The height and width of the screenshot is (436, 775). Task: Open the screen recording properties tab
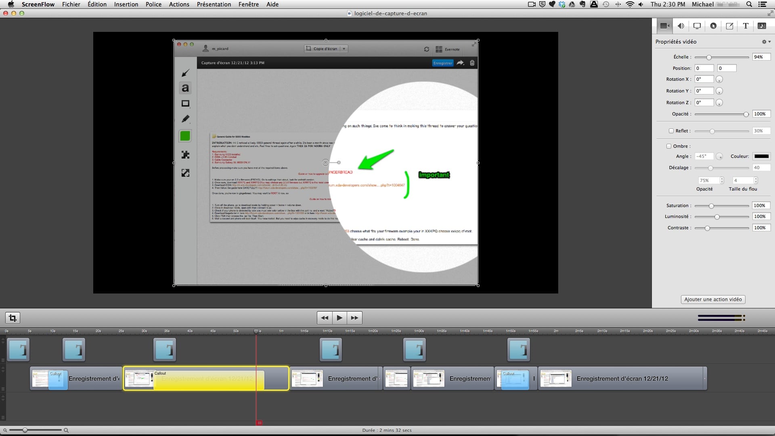[697, 26]
